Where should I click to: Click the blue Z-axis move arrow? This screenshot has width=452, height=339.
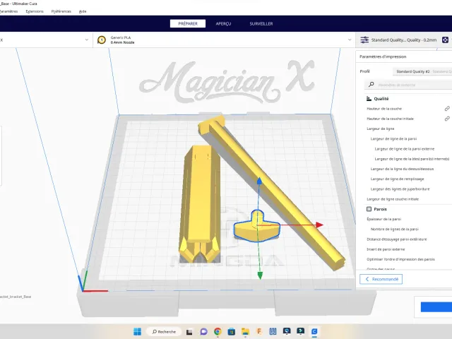click(x=259, y=181)
